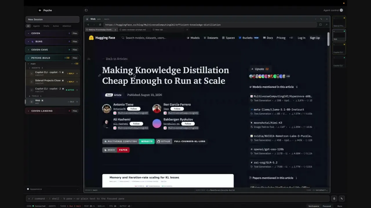371x208 pixels.
Task: Expand the BUNS project group
Action: pos(28,42)
